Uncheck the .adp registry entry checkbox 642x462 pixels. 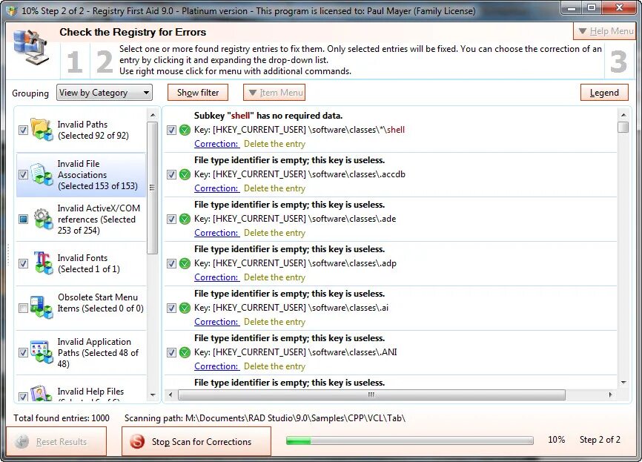[x=171, y=263]
